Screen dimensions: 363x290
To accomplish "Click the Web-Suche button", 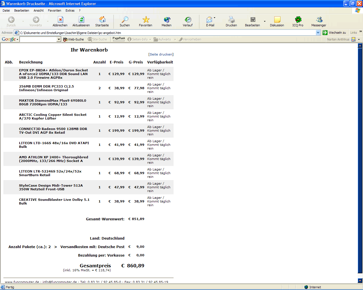I will tap(73, 39).
